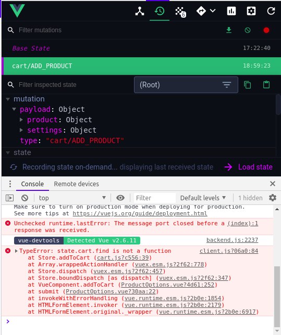This screenshot has height=335, width=281.
Task: Open the Performance tab icon
Action: [231, 11]
